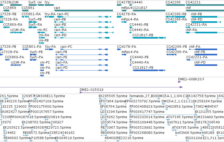Click transcript CG5861-RA

[25, 17]
